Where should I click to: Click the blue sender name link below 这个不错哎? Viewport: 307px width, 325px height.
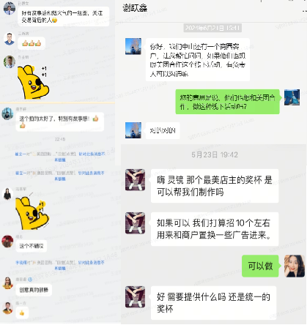[21, 263]
